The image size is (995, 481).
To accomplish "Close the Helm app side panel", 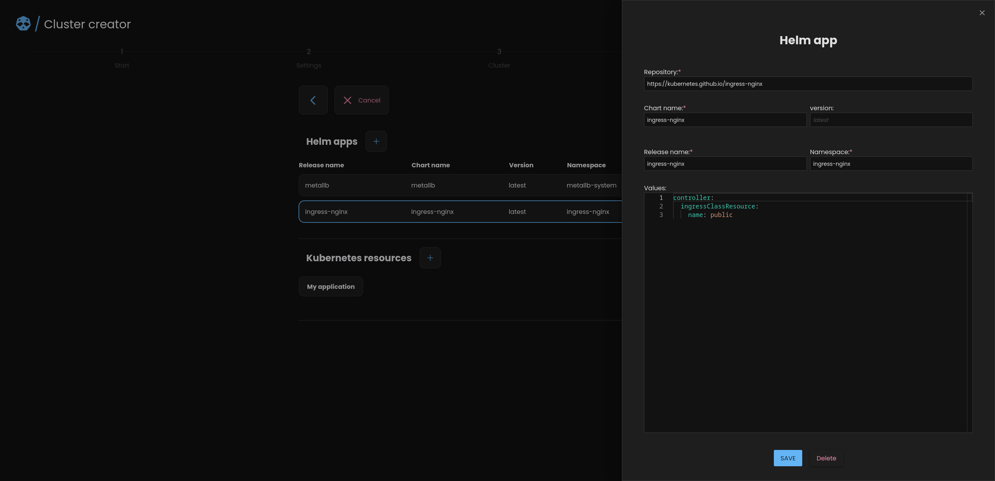I will coord(982,13).
